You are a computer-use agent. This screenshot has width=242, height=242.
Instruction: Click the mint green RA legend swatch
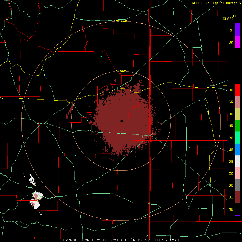coord(237,138)
